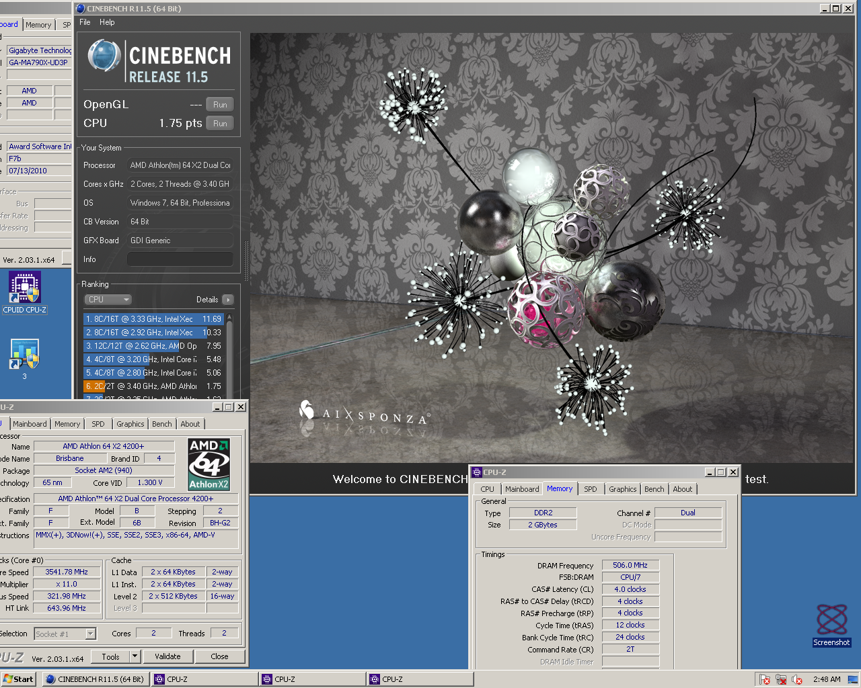Click the Core Speed value 3541.78 MHz
Image resolution: width=861 pixels, height=688 pixels.
pyautogui.click(x=67, y=572)
